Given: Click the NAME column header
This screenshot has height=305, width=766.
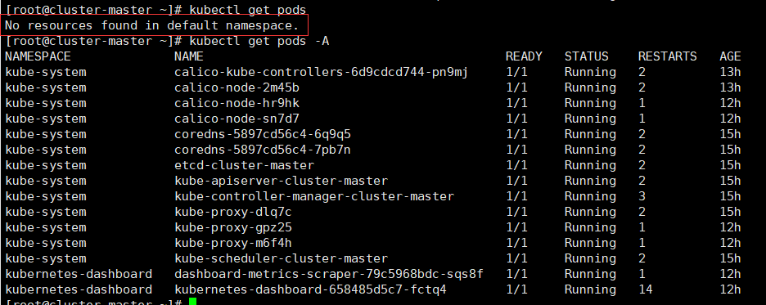Looking at the screenshot, I should (188, 56).
